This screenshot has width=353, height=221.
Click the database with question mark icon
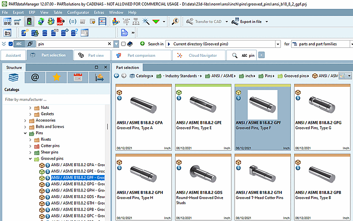coord(74,33)
